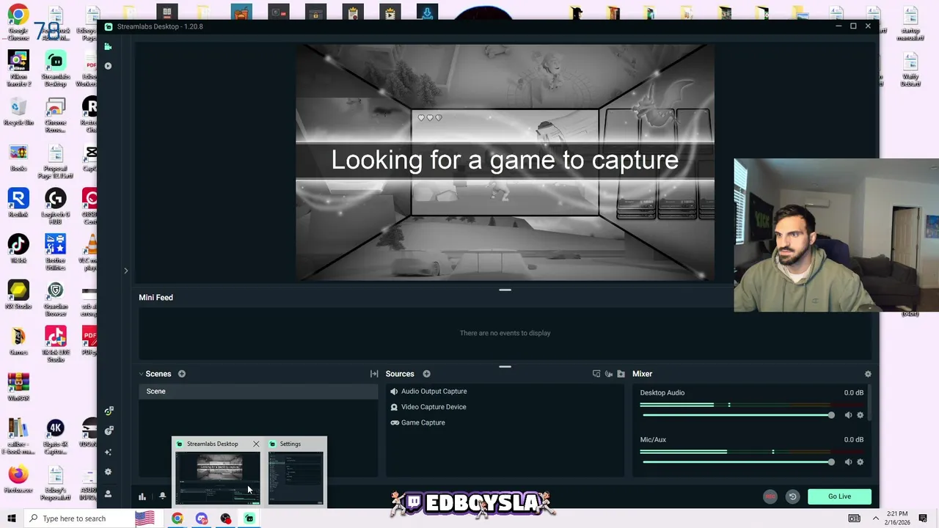Click resize handle below preview canvas
The image size is (939, 528).
(x=505, y=290)
